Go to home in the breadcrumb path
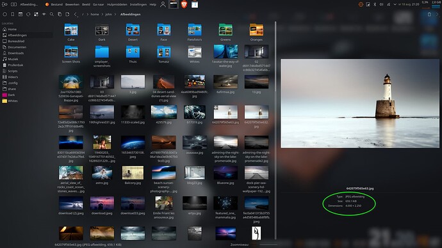 tap(95, 14)
